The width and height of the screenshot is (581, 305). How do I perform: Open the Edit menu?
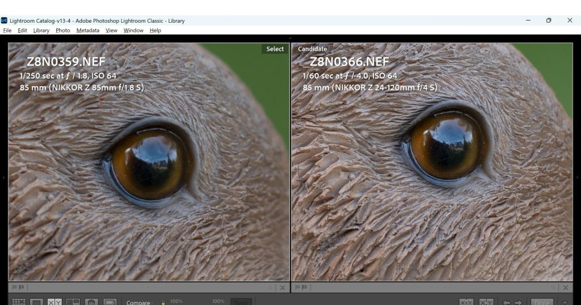[22, 31]
